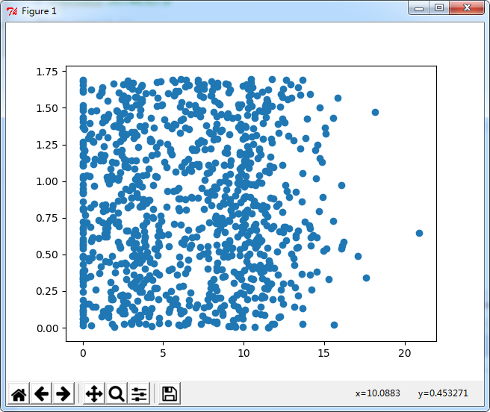The image size is (490, 412).
Task: Click the y-axis tick label 1.25
Action: 47,145
